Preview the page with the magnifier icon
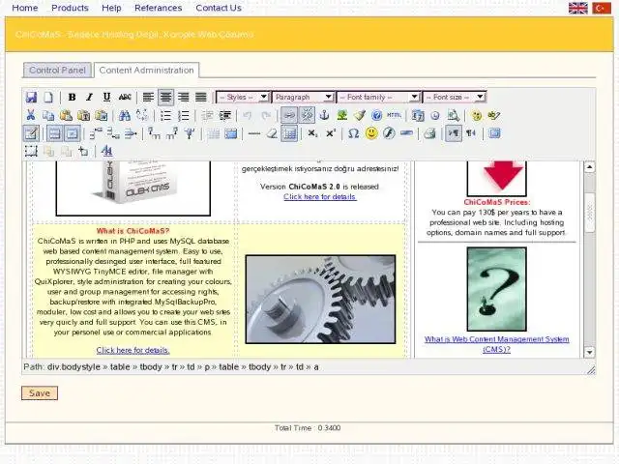 point(453,115)
